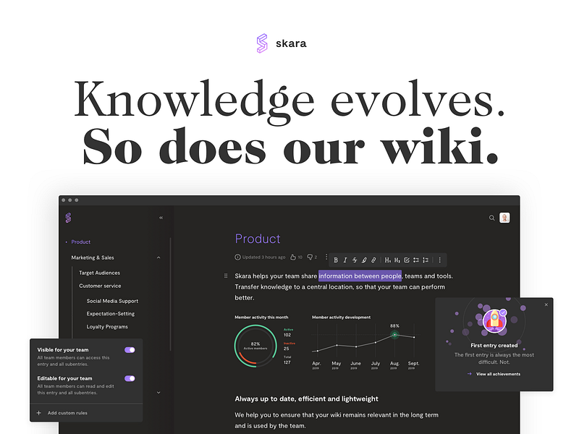The height and width of the screenshot is (434, 579).
Task: Apply italic formatting to selected text
Action: pyautogui.click(x=345, y=260)
